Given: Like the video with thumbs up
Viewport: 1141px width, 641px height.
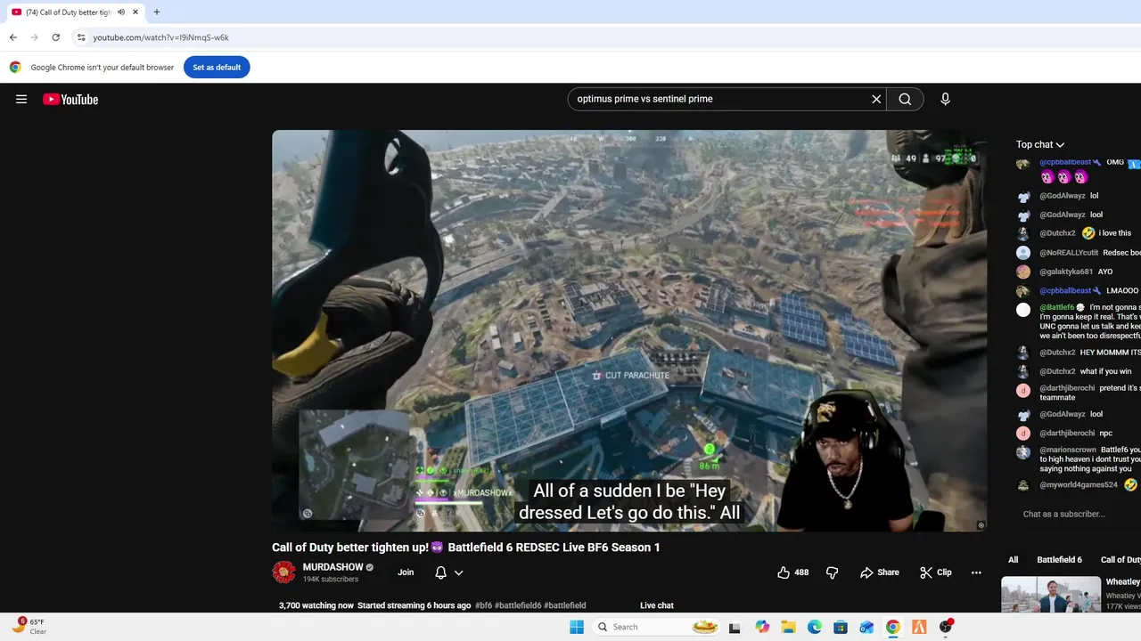Looking at the screenshot, I should coord(792,572).
